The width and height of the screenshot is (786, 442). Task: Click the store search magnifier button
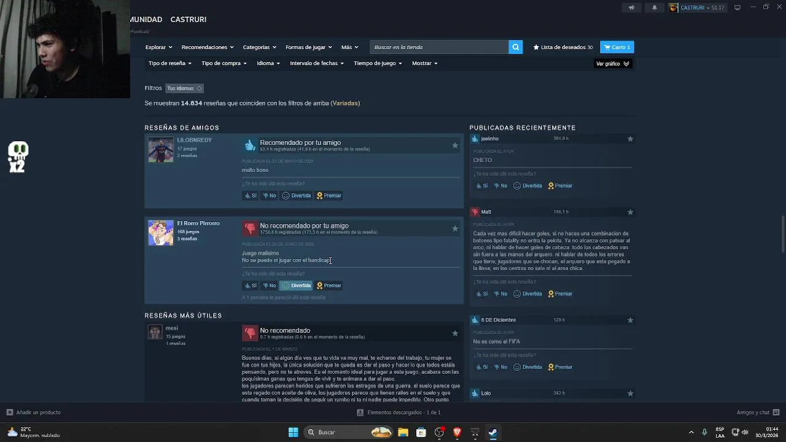(x=516, y=47)
